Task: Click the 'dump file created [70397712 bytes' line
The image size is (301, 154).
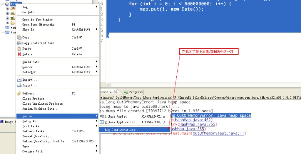Action: [156, 111]
